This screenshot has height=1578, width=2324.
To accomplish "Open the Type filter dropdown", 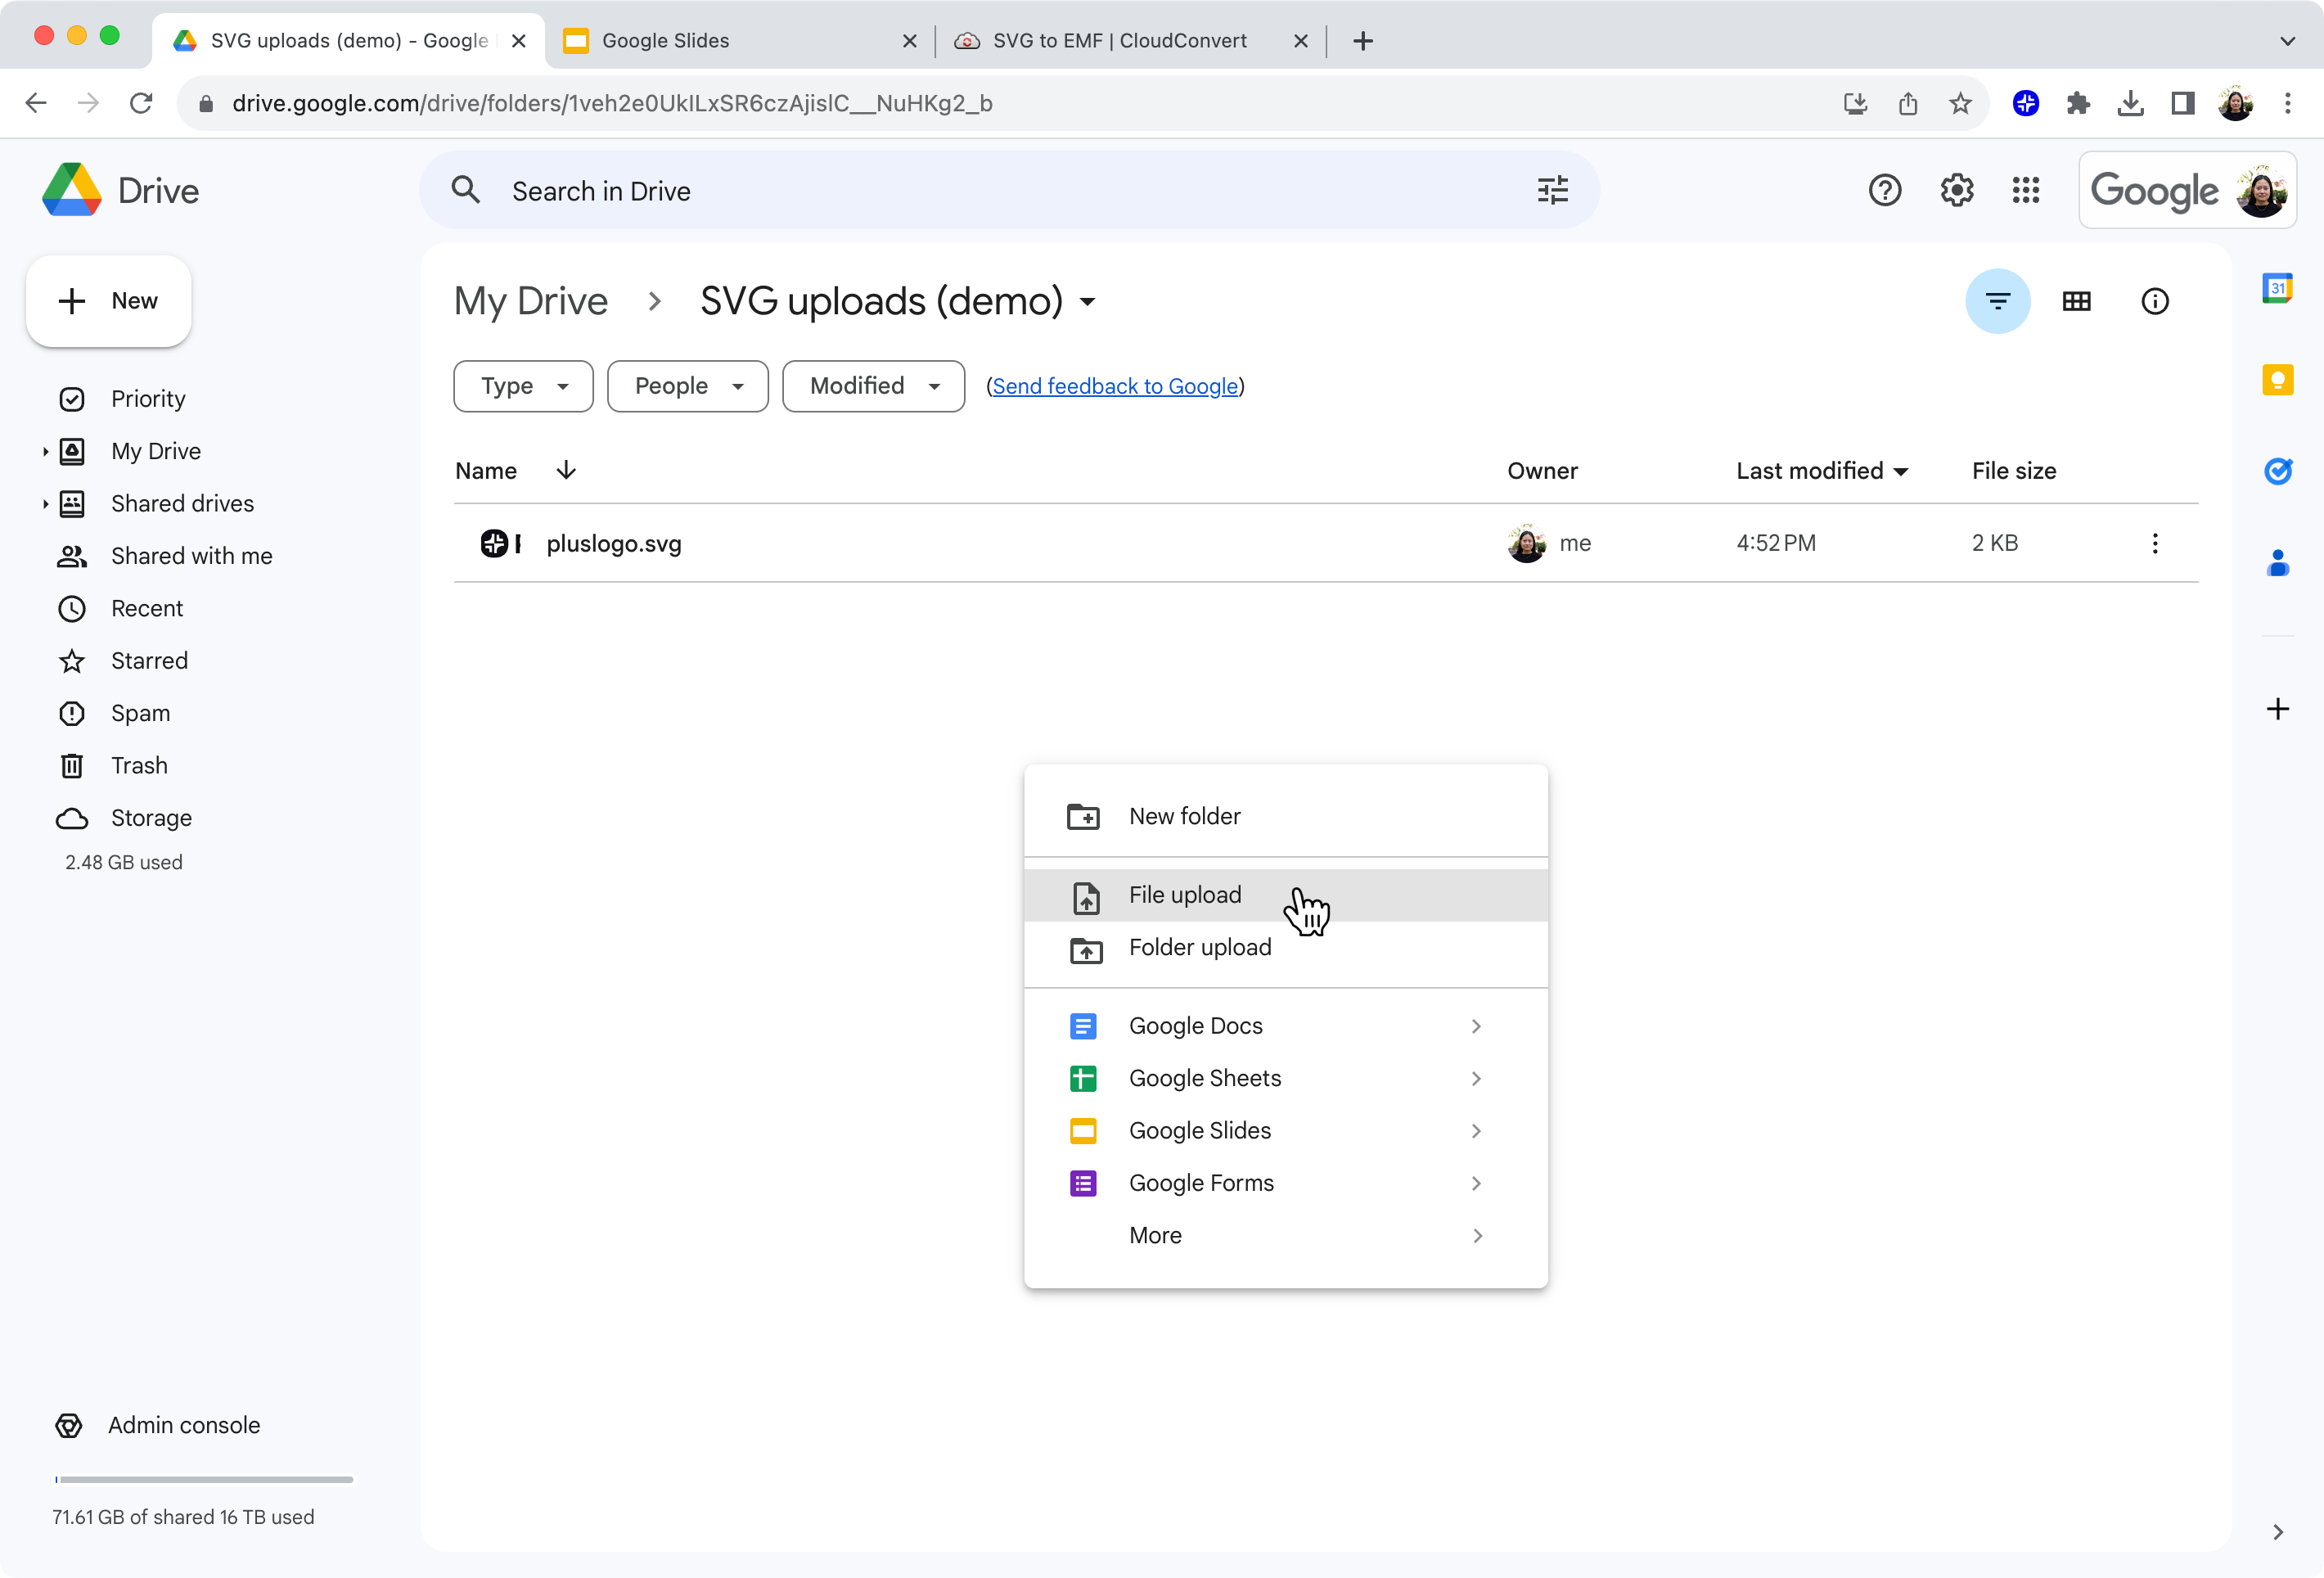I will pos(523,386).
